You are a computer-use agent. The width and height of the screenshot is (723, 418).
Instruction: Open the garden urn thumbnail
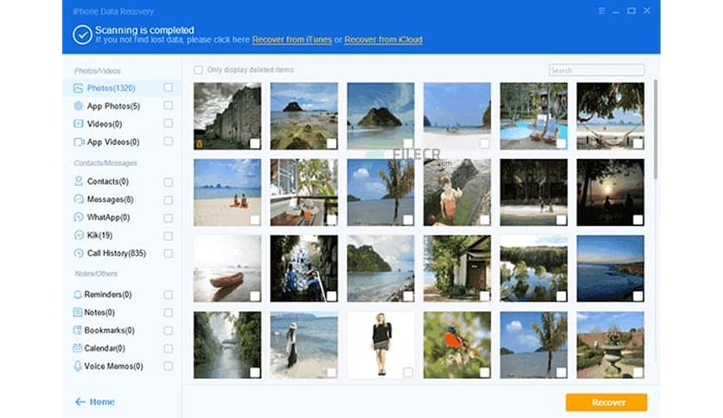(x=610, y=345)
